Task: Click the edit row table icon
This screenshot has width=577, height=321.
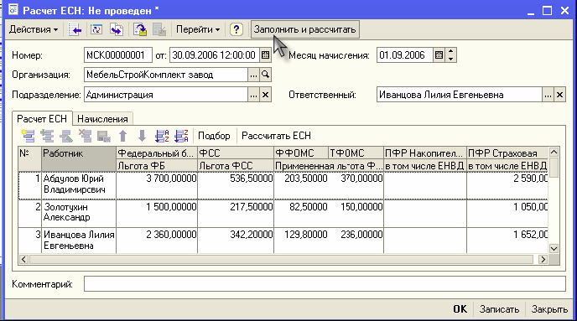Action: click(66, 136)
